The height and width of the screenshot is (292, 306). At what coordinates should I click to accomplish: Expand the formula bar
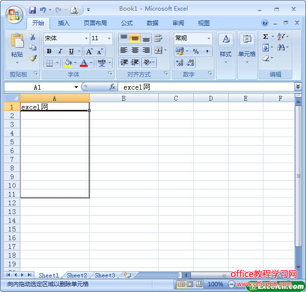298,87
